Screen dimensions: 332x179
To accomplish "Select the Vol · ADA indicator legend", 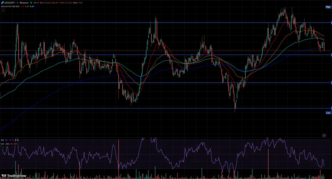I will (x=5, y=144).
